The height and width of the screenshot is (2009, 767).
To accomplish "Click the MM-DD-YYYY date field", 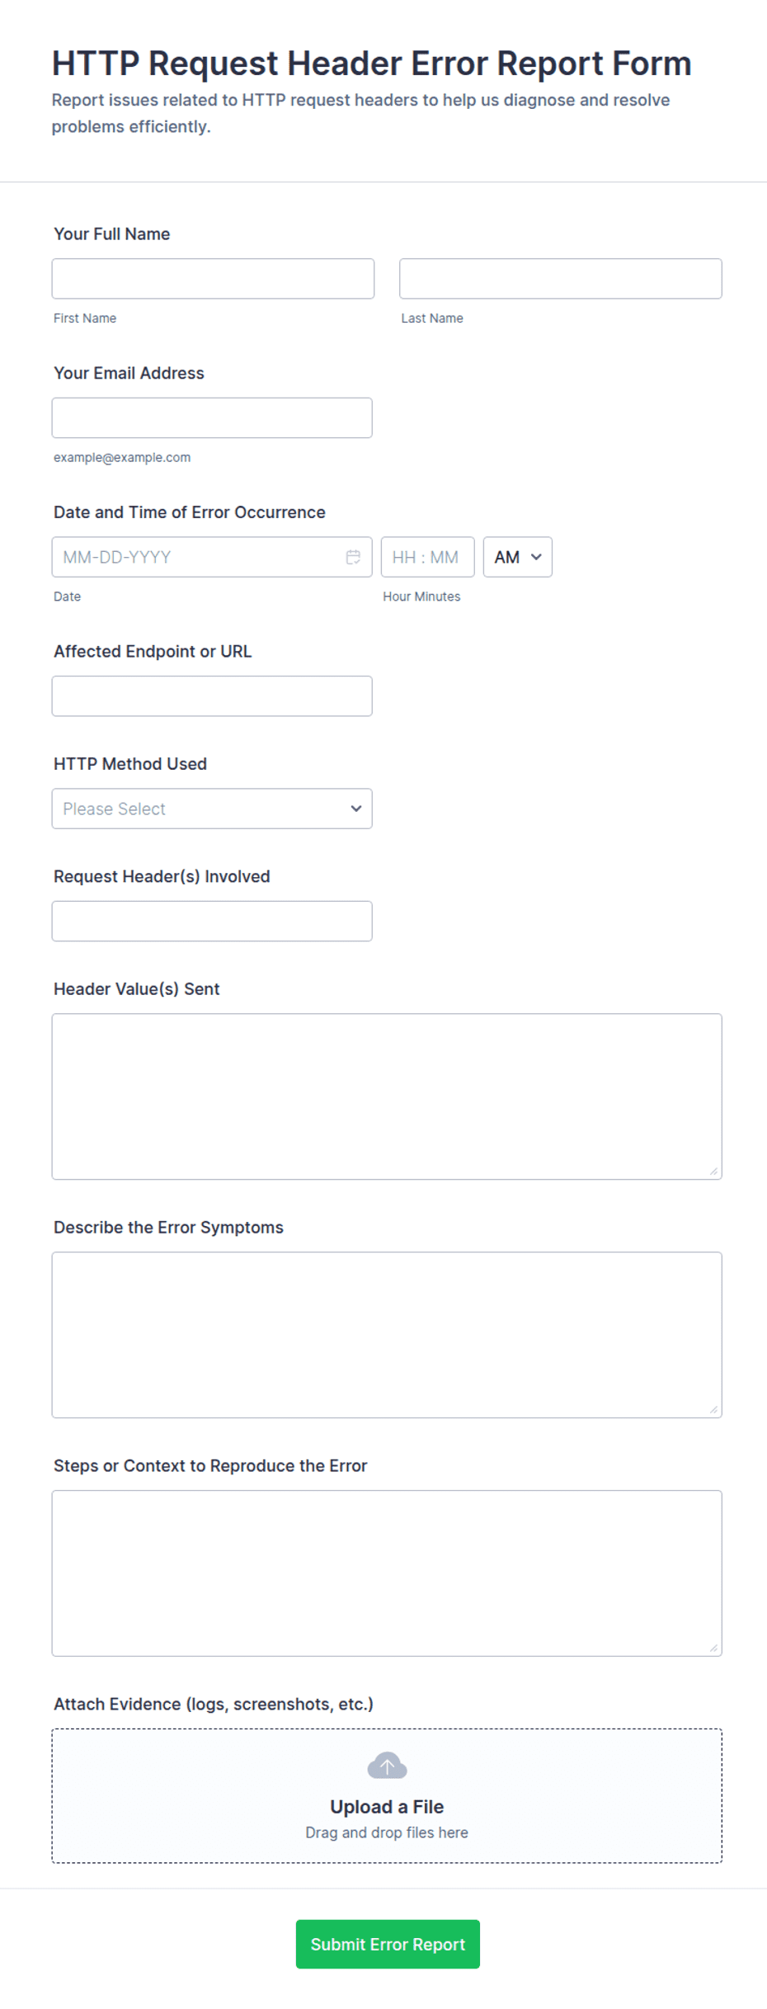I will (212, 557).
